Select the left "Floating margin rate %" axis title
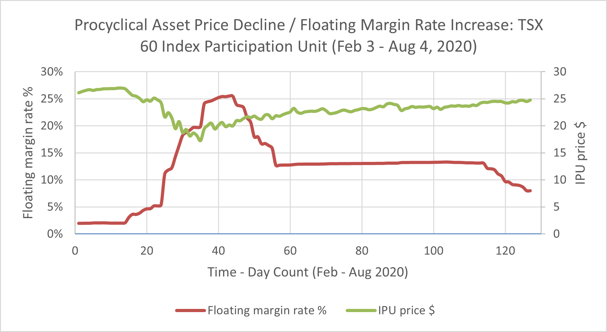The image size is (607, 332). point(28,153)
